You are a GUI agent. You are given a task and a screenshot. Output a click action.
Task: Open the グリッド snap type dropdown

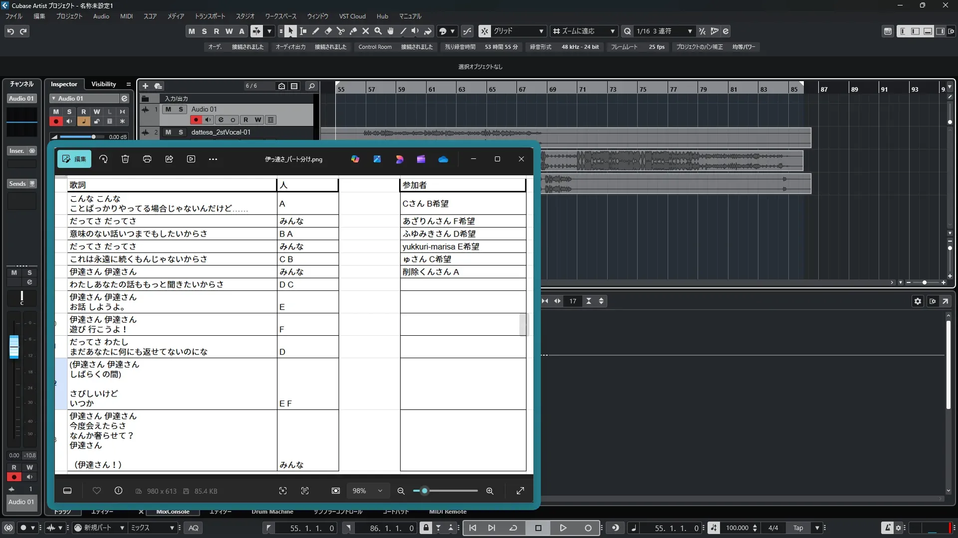tap(541, 31)
